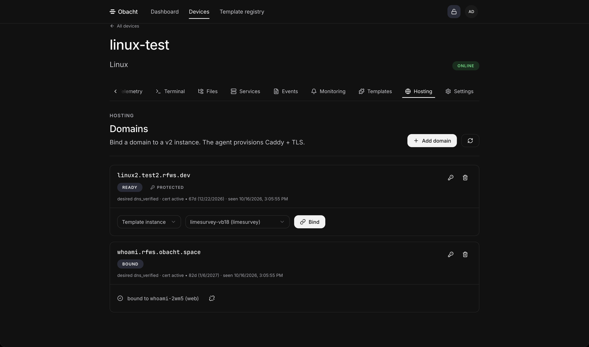Open the Monitoring tab

coord(328,91)
